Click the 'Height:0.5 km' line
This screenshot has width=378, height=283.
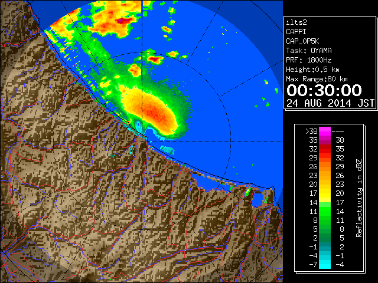tap(312, 70)
